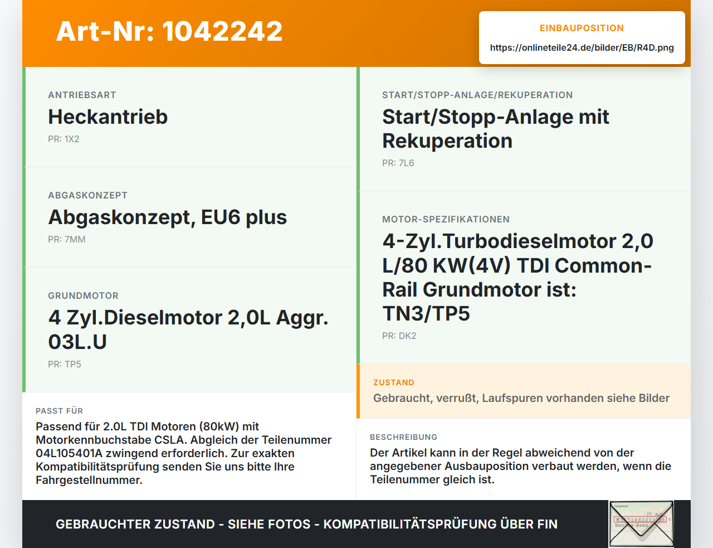Click the PR: 7MM code label
Screen dimensions: 713x548
pos(67,239)
